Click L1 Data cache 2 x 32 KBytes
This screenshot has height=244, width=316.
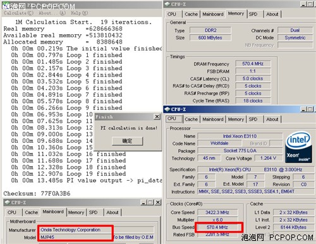[x=293, y=212]
